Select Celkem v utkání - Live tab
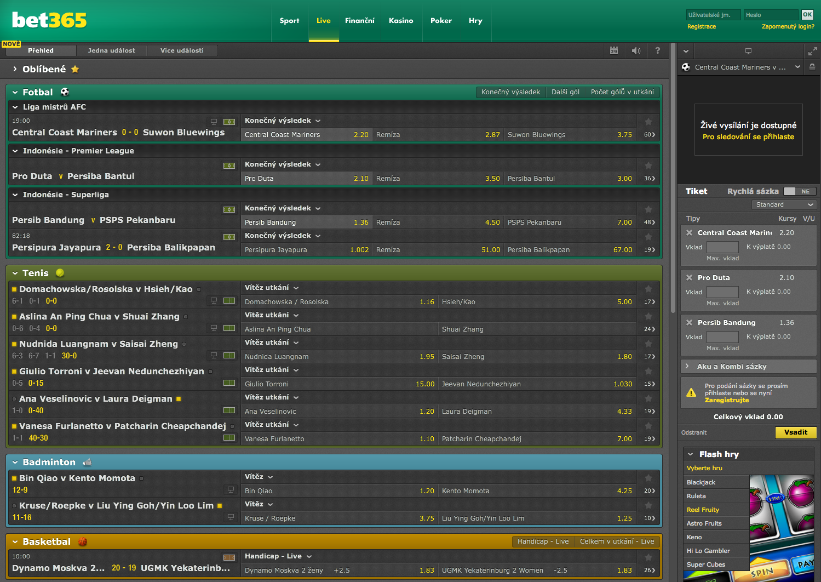 [x=617, y=541]
